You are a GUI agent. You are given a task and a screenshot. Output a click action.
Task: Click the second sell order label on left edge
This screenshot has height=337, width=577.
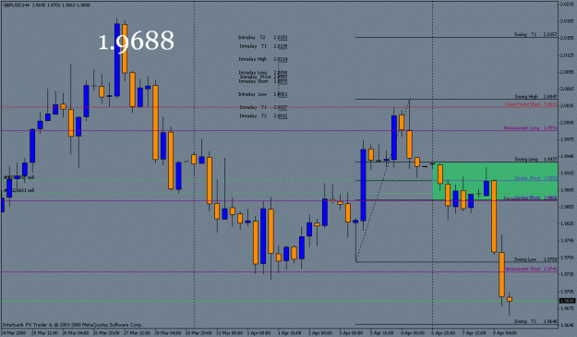point(18,190)
